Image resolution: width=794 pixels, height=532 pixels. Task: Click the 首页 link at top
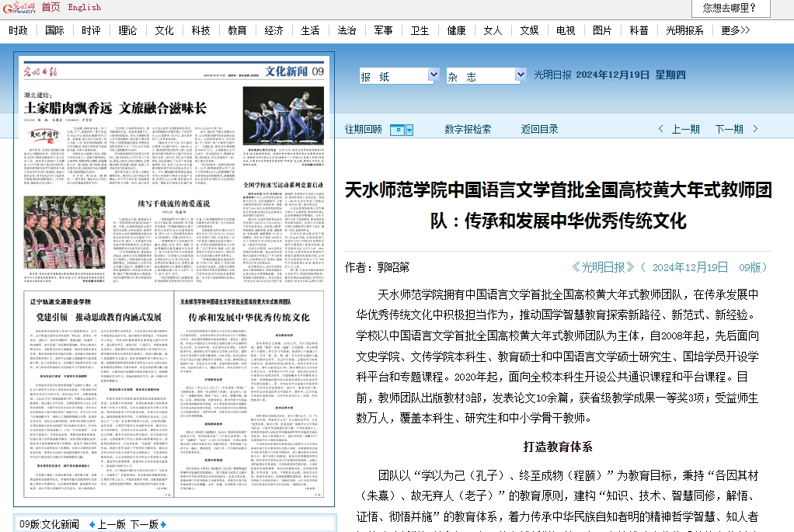[x=50, y=7]
